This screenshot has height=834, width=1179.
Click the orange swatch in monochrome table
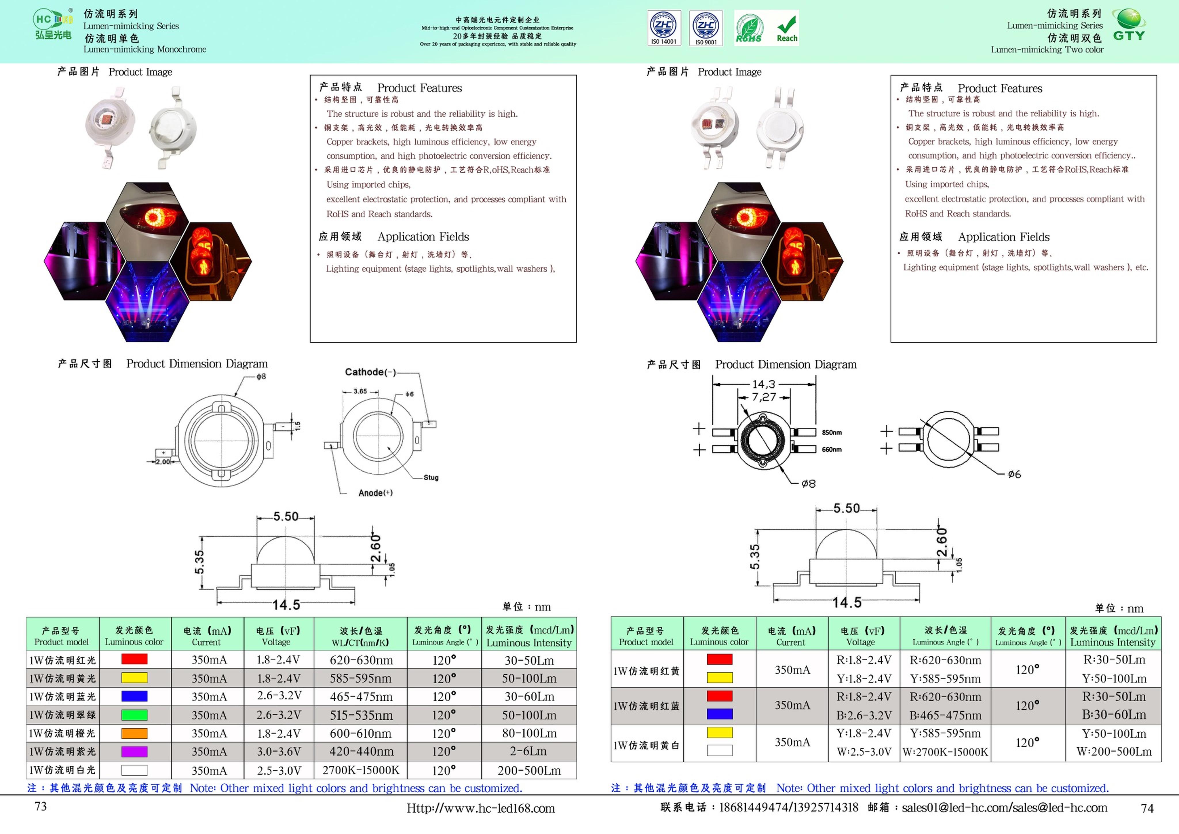pos(134,733)
